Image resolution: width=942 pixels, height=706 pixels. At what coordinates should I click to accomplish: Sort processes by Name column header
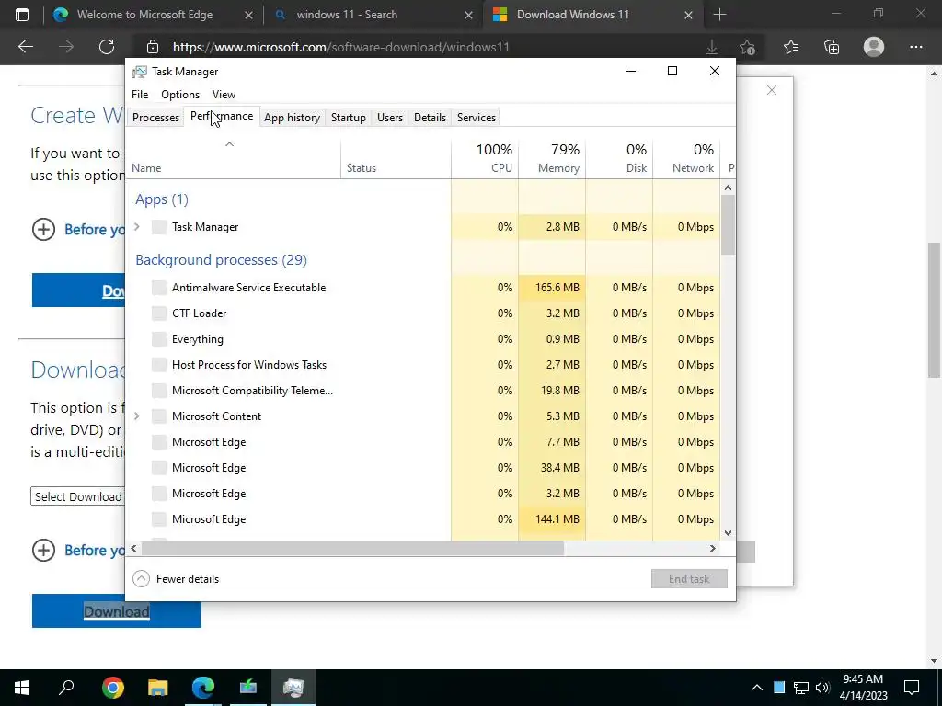(233, 158)
